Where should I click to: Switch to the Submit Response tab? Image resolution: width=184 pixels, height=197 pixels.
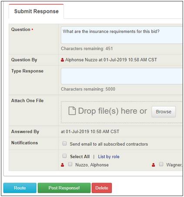[x=36, y=11]
